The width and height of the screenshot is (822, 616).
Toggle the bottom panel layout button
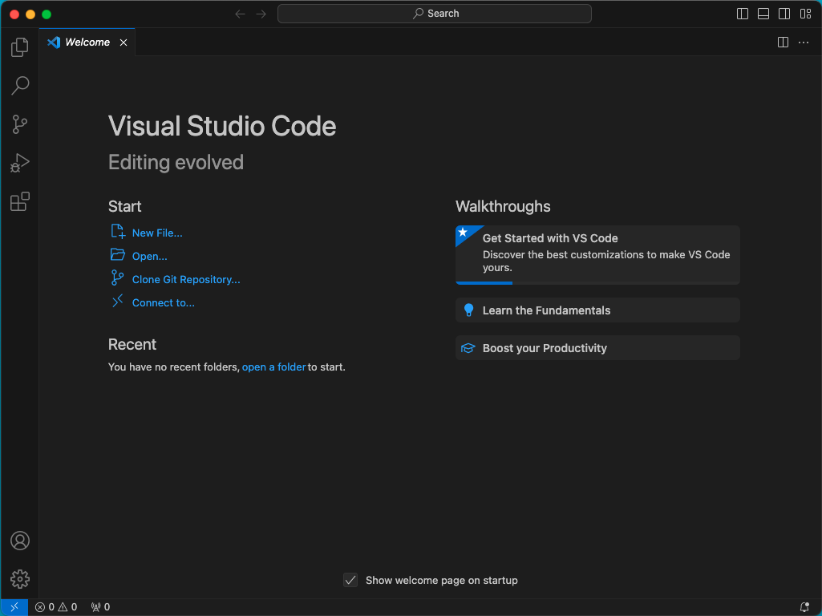763,14
